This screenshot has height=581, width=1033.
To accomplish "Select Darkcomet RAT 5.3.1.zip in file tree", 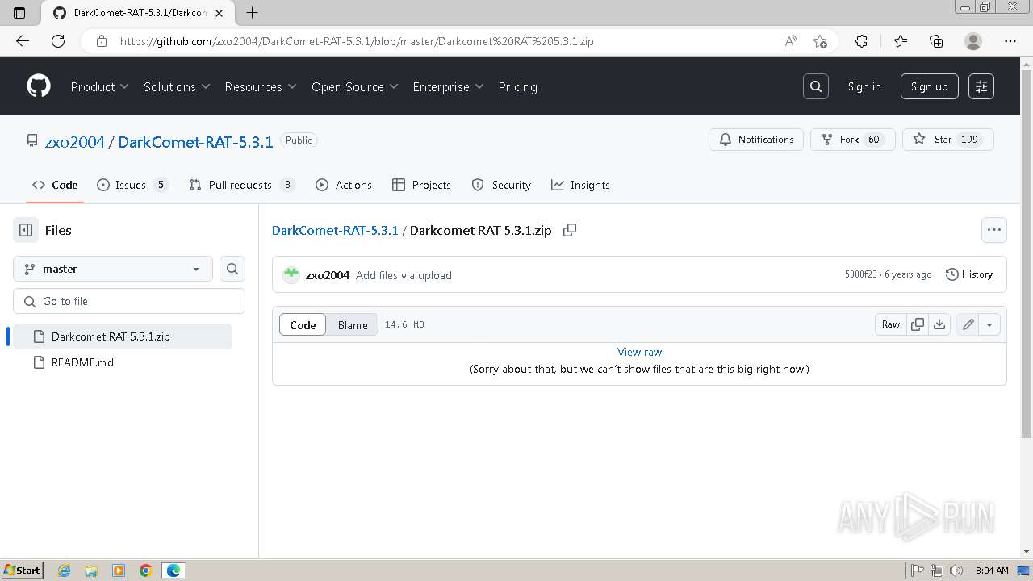I will (123, 336).
